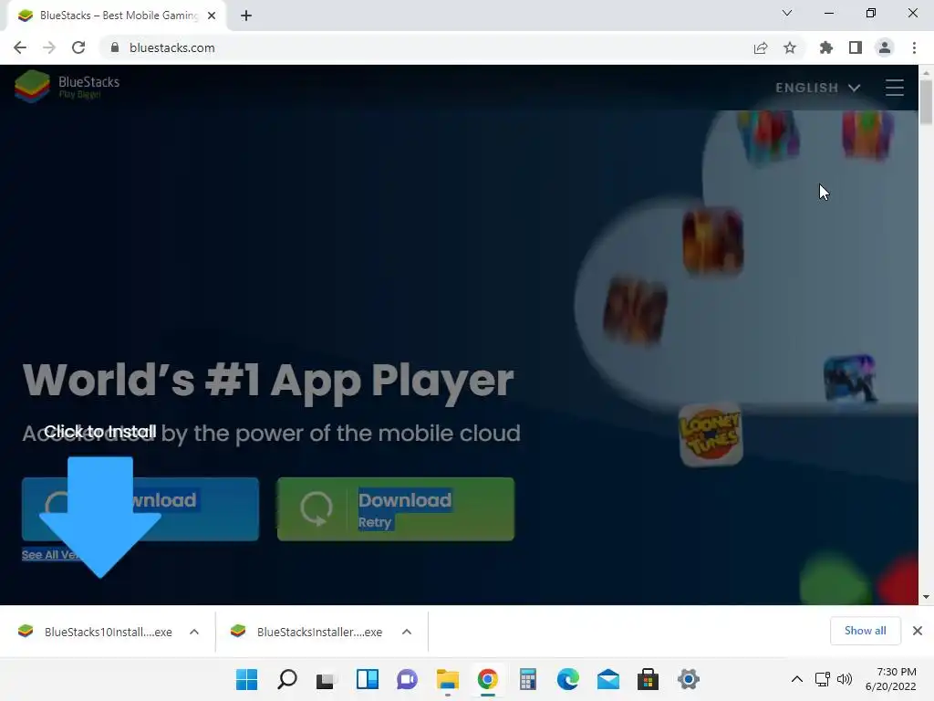Open Calculator from the taskbar

[x=528, y=679]
